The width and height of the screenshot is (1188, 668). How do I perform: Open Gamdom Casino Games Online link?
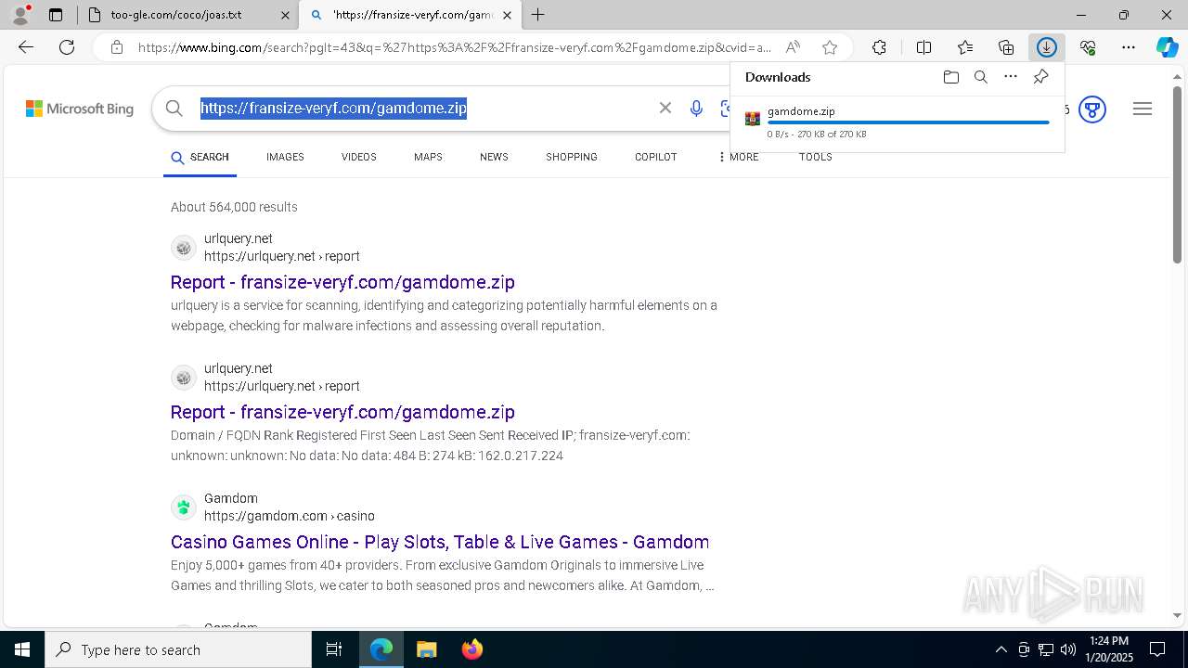440,542
